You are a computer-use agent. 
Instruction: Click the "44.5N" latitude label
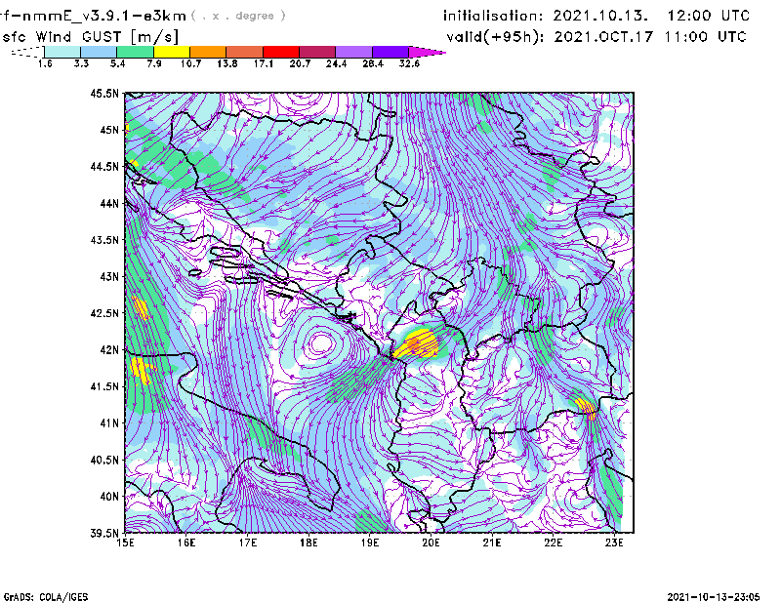click(104, 166)
